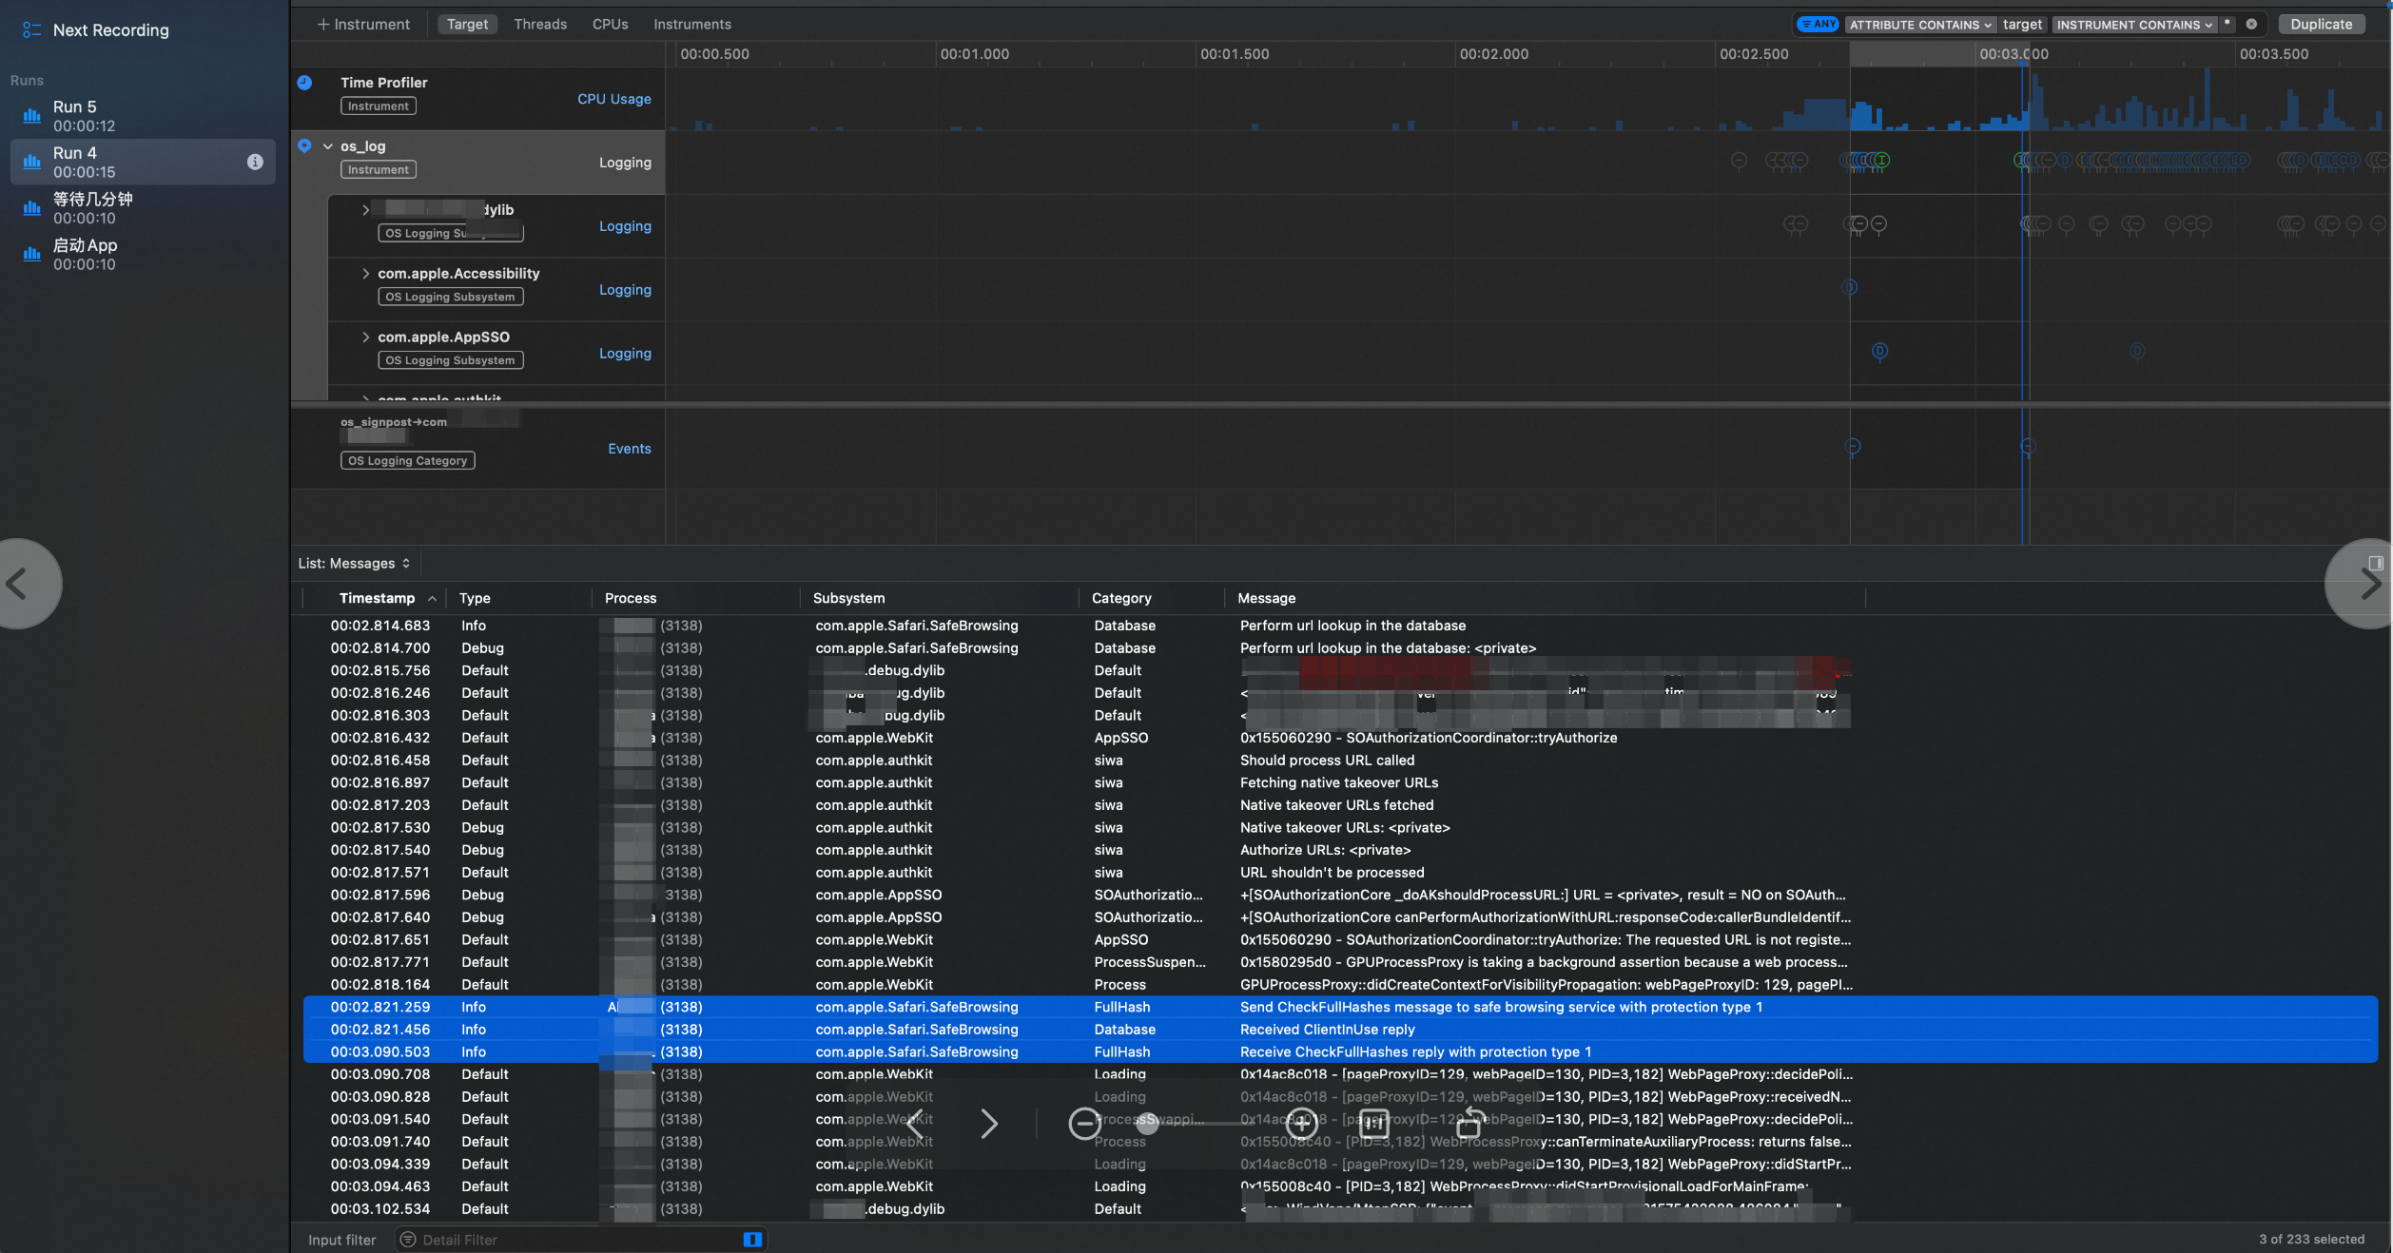This screenshot has height=1253, width=2393.
Task: Click the os_log track icon
Action: 304,145
